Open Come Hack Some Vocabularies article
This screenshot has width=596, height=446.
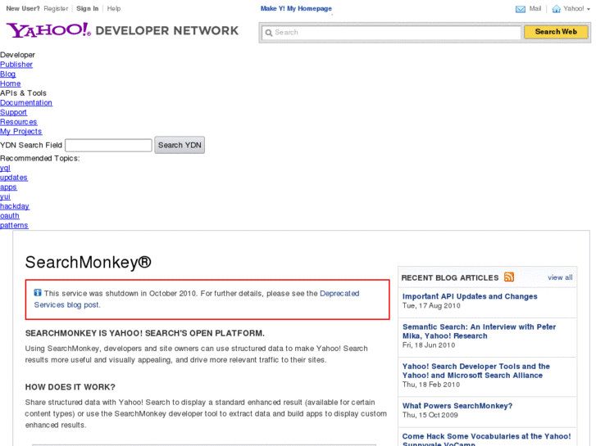pyautogui.click(x=486, y=439)
